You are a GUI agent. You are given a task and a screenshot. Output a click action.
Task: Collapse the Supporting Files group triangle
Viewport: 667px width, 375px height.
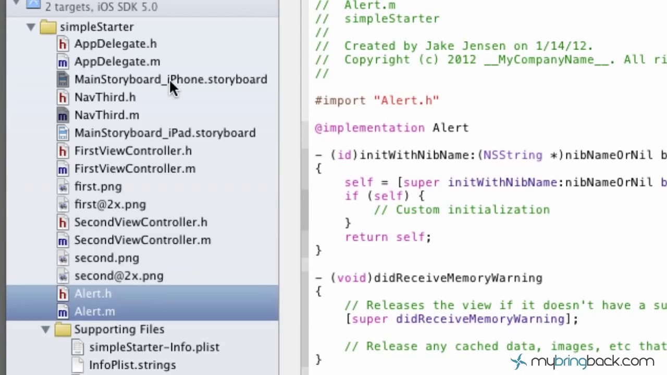tap(46, 330)
